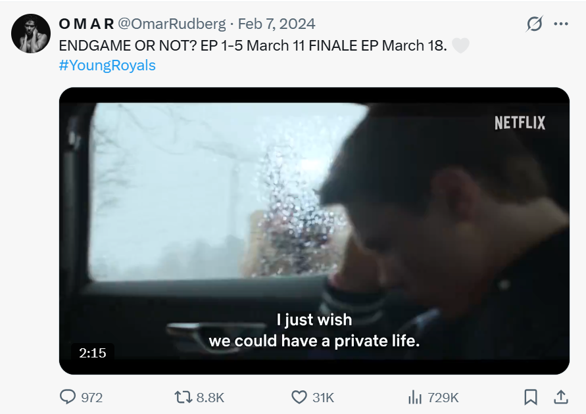Open Omar's profile picture avatar
The width and height of the screenshot is (586, 414).
coord(31,33)
